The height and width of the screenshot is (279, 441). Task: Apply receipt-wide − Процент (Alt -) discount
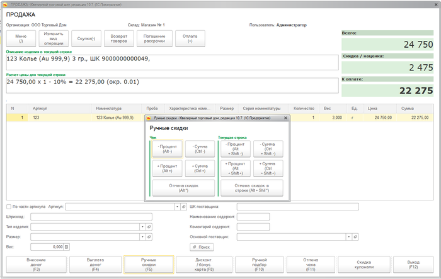click(167, 148)
